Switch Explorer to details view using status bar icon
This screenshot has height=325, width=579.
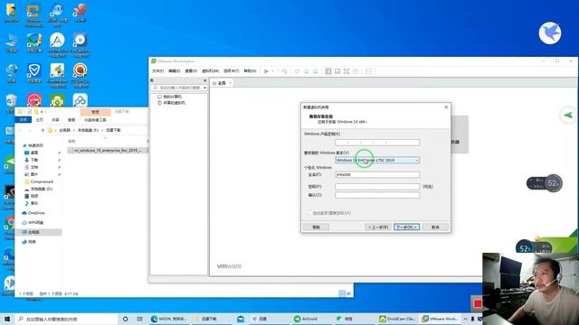tap(342, 293)
